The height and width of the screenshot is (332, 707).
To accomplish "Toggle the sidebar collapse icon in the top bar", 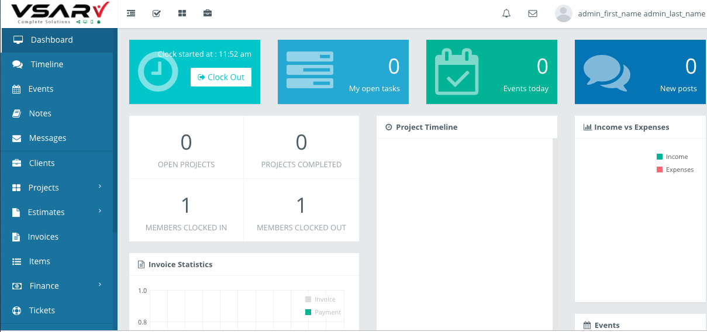I will (131, 13).
